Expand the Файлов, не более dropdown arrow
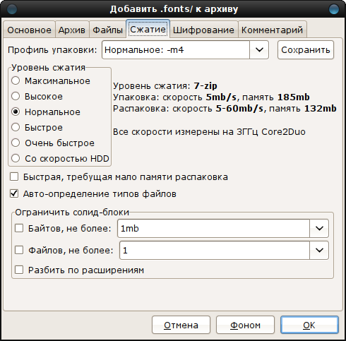The width and height of the screenshot is (346, 341). click(319, 250)
